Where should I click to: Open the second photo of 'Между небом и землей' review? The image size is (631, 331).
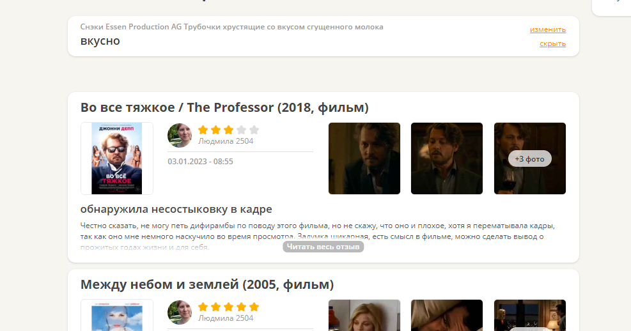(x=447, y=315)
